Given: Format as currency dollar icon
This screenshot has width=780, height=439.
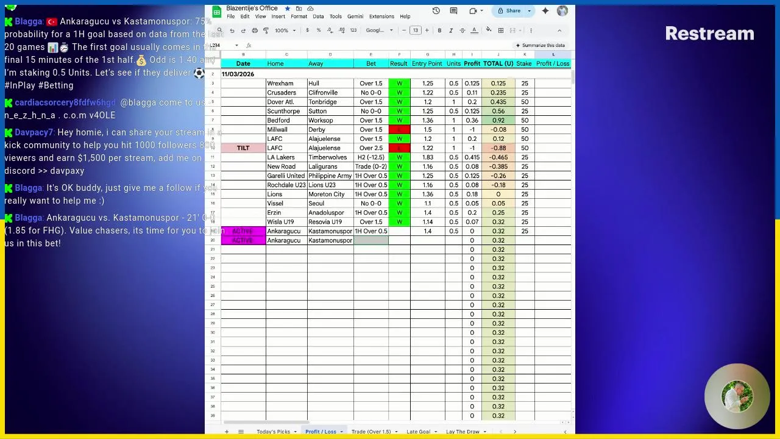Looking at the screenshot, I should pyautogui.click(x=307, y=30).
